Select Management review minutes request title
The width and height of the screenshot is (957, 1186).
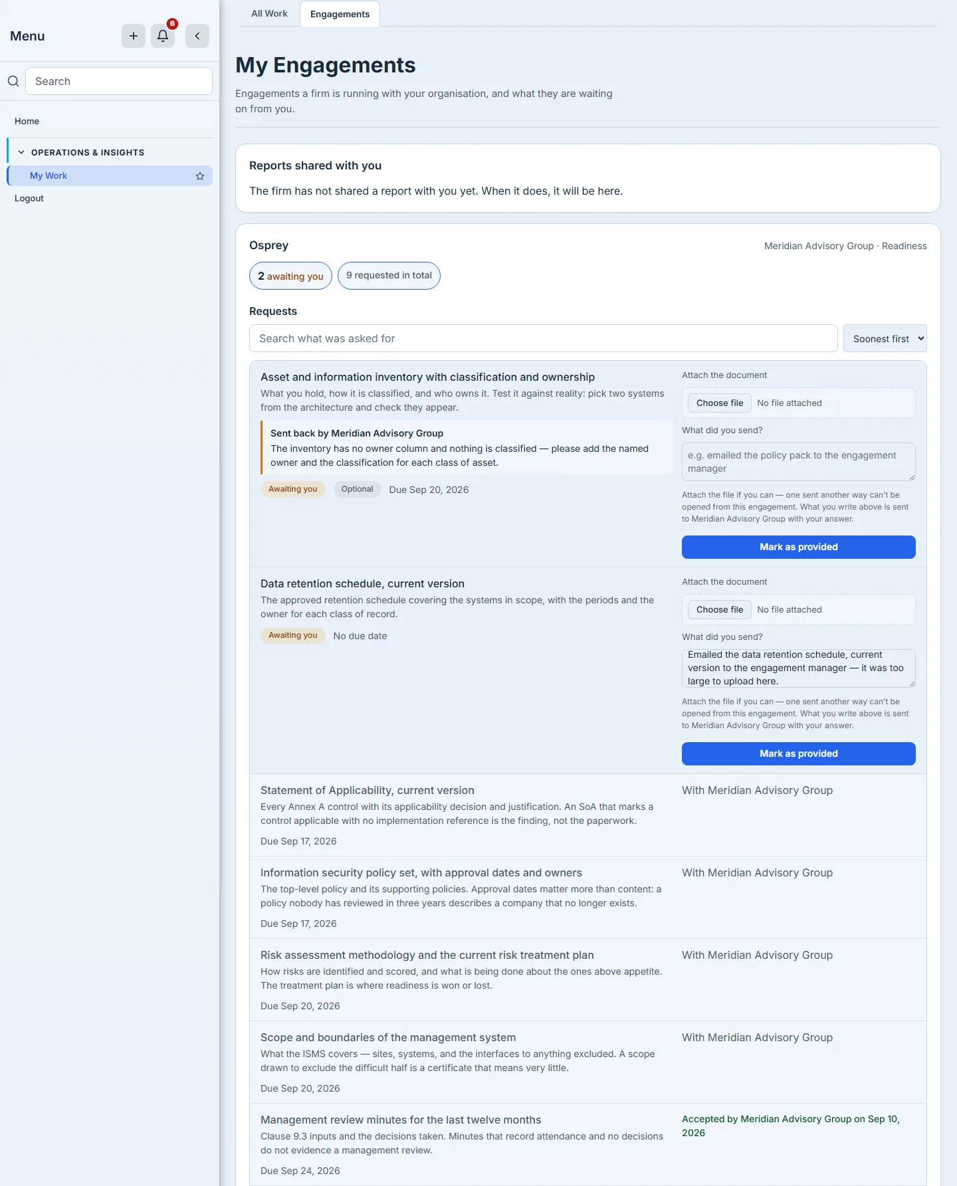(401, 1120)
